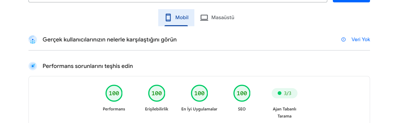Switch to the Masaüstü tab label
Screen dimensions: 413x123
point(223,18)
